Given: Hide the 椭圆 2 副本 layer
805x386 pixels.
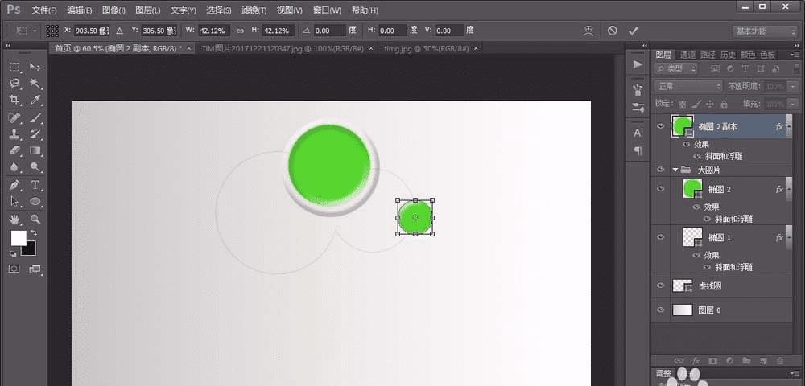Looking at the screenshot, I should pyautogui.click(x=661, y=126).
